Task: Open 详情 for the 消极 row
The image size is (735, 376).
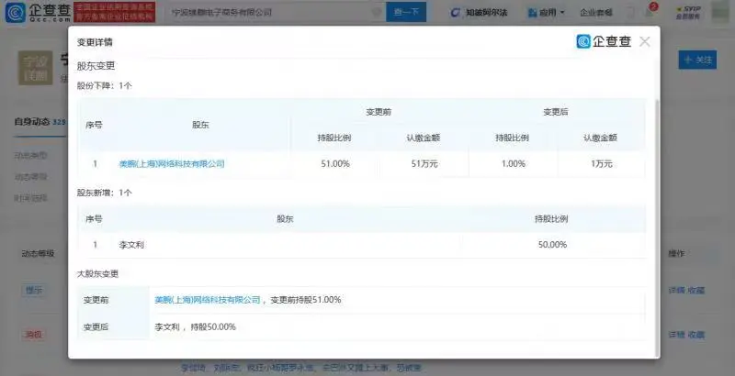Action: tap(676, 335)
